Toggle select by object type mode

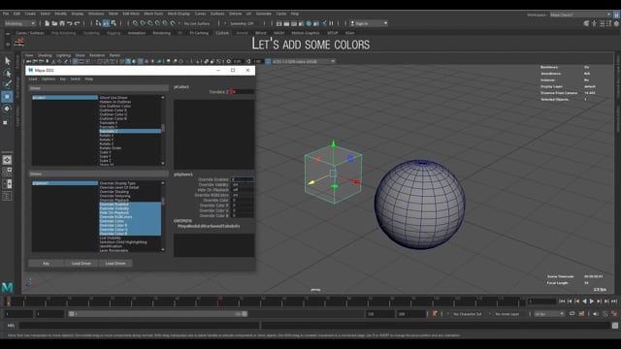pos(106,23)
